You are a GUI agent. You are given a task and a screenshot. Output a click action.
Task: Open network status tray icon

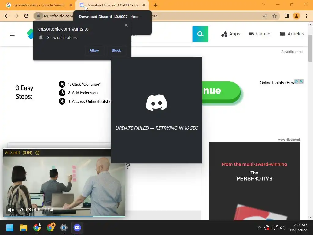(x=275, y=228)
